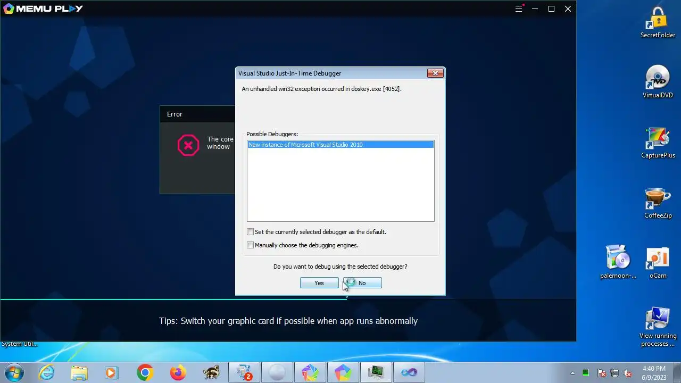
Task: Click the Possible Debuggers list area
Action: 340,181
